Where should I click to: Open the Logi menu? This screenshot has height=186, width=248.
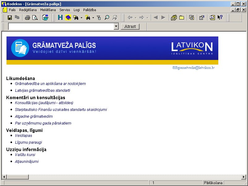click(x=77, y=10)
